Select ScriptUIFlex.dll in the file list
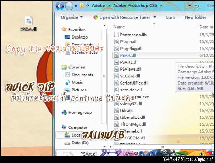Image resolution: width=215 pixels, height=163 pixels. (x=134, y=83)
